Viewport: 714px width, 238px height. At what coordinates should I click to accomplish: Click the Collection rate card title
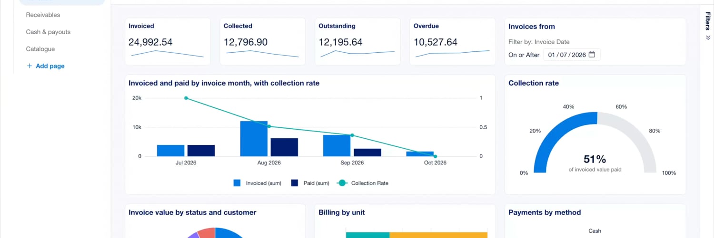pos(534,83)
